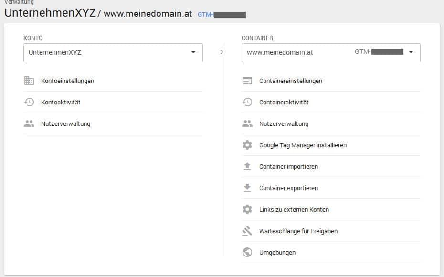Screen dimensions: 444x277
Task: Click the Kontoaktivität history clock icon
Action: tap(29, 102)
